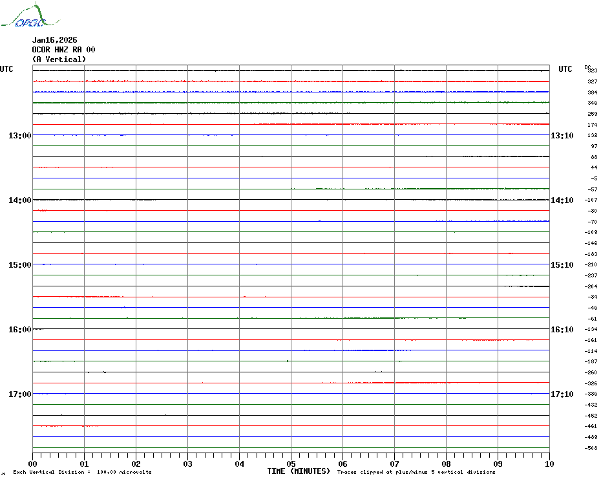
Task: Click the traces clipped footer note
Action: 416,473
